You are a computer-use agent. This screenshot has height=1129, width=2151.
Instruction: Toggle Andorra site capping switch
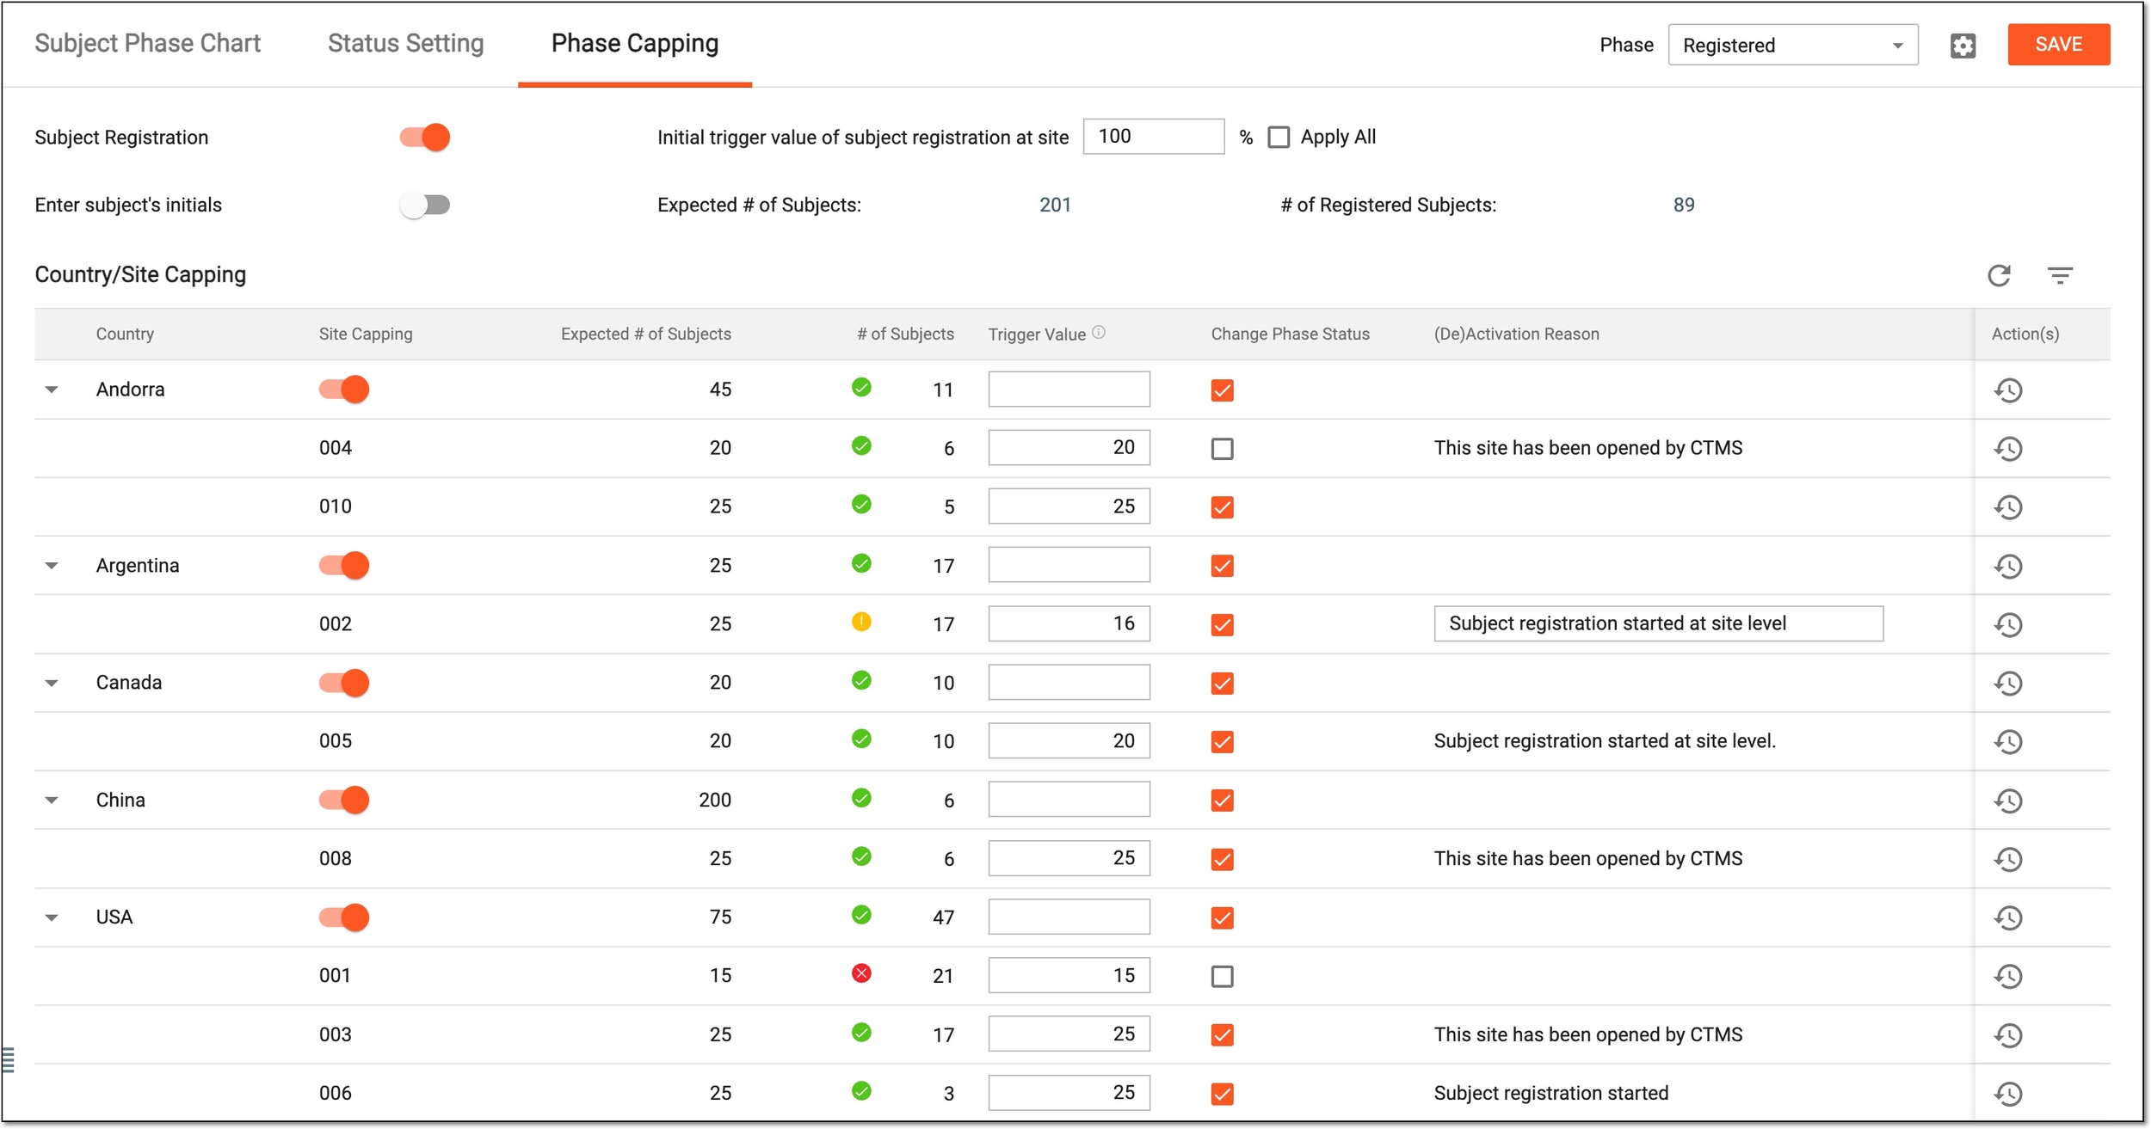coord(344,390)
